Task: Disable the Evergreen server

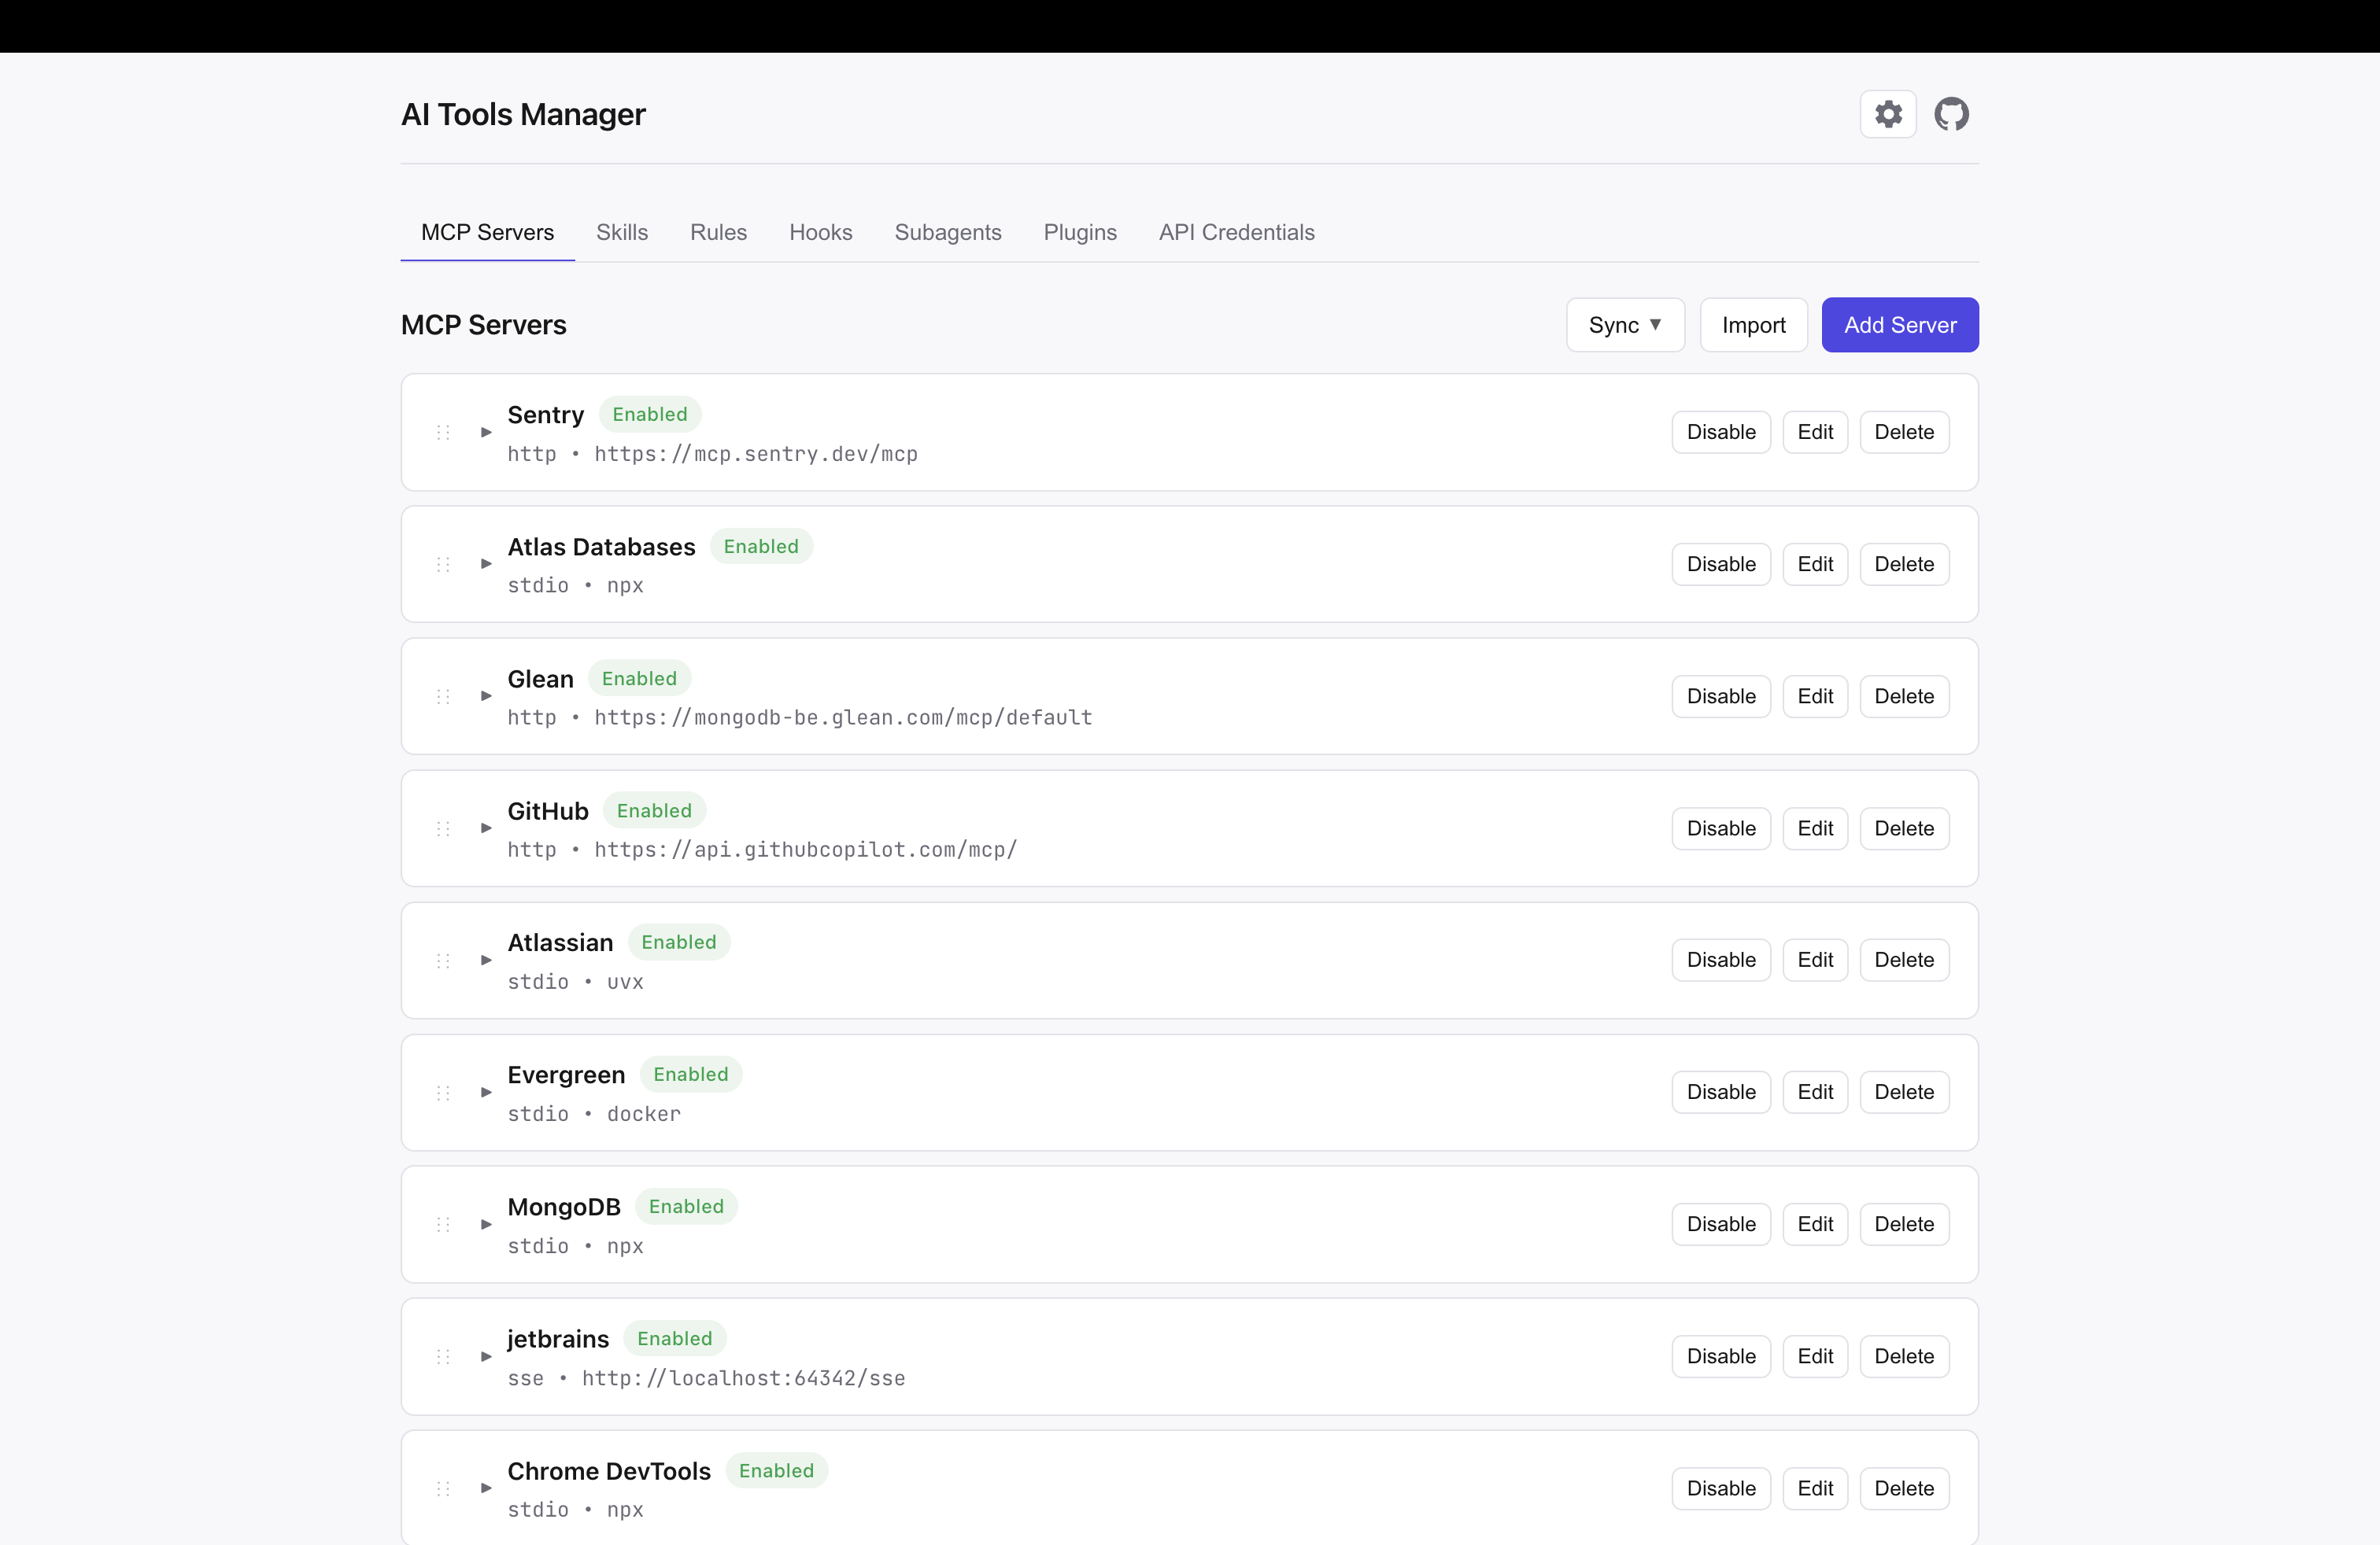Action: [x=1720, y=1093]
